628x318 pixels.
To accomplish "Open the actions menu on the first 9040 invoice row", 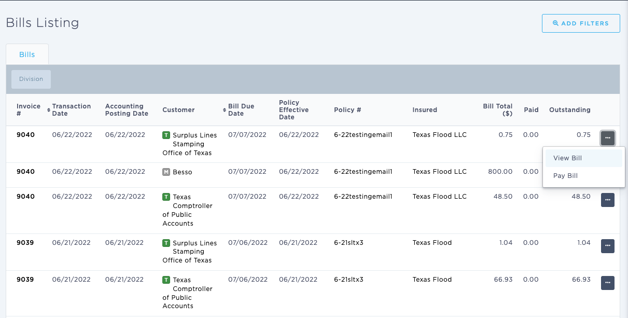I will tap(607, 138).
